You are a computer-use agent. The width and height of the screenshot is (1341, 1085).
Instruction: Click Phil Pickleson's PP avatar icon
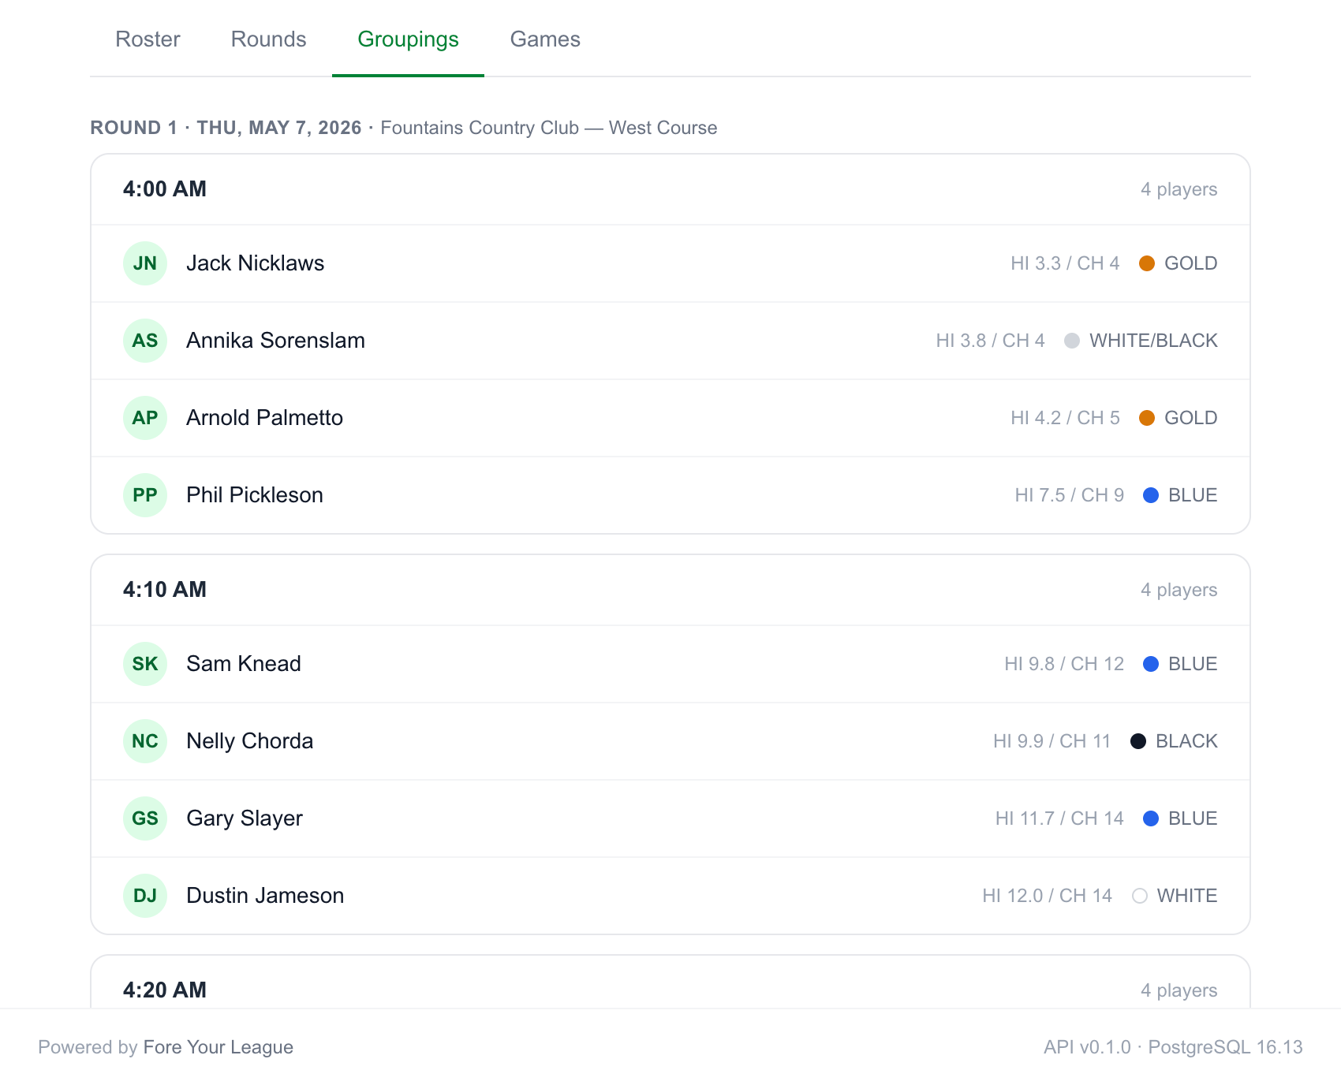pyautogui.click(x=145, y=495)
